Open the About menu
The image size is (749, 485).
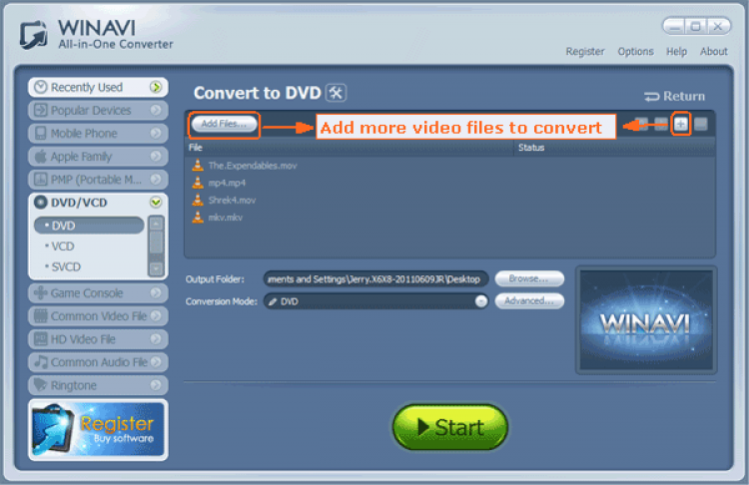714,52
